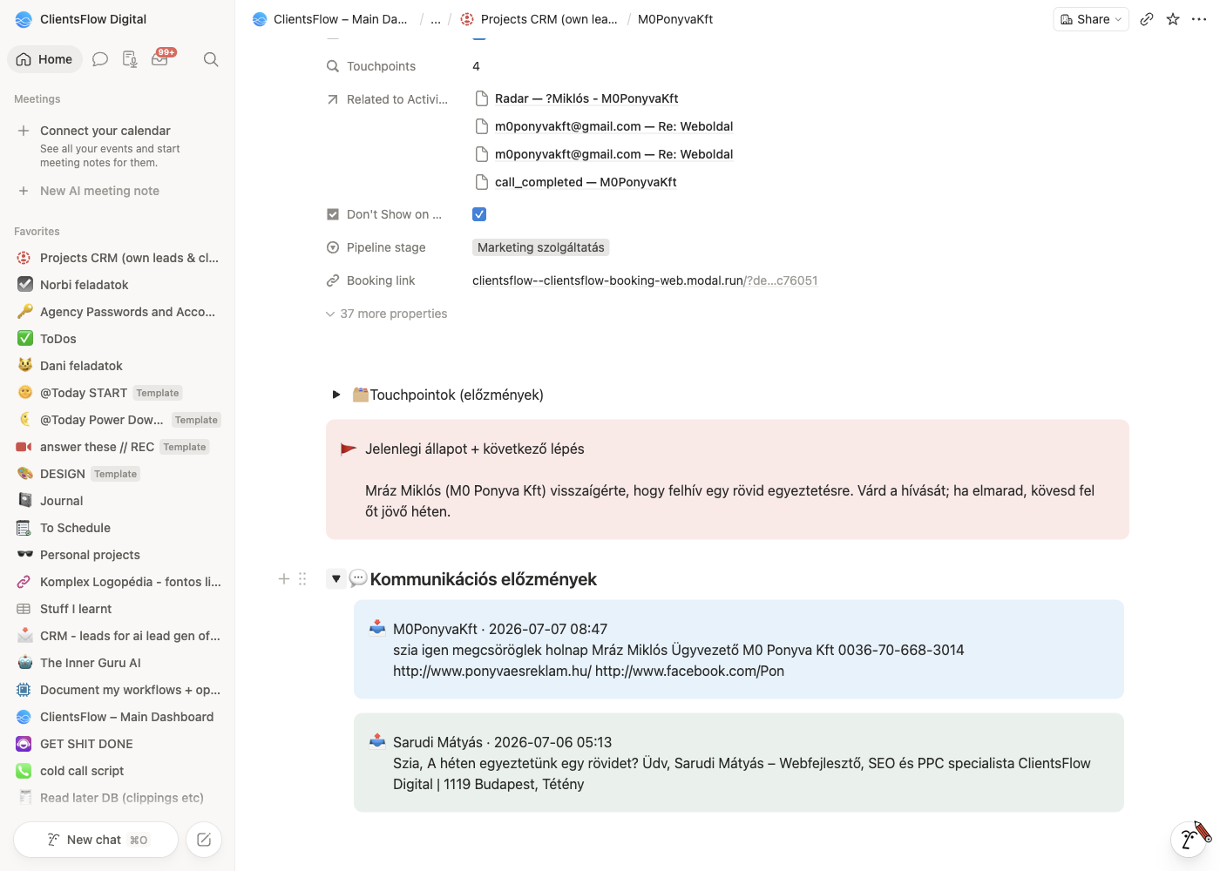Copy page link icon next to Share
The height and width of the screenshot is (871, 1220).
(1147, 19)
